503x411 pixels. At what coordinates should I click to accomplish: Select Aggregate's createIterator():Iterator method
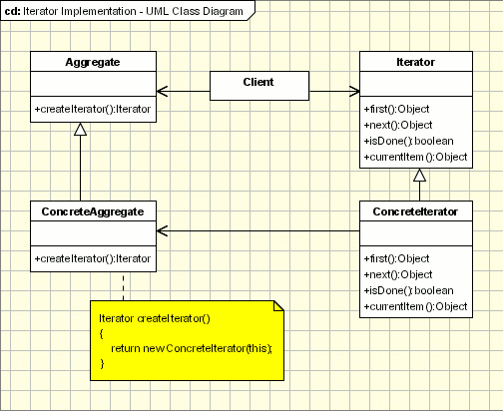click(93, 109)
